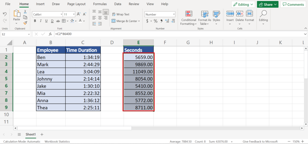Expand the Merge & Center dropdown arrow
The height and width of the screenshot is (144, 308).
click(x=139, y=21)
